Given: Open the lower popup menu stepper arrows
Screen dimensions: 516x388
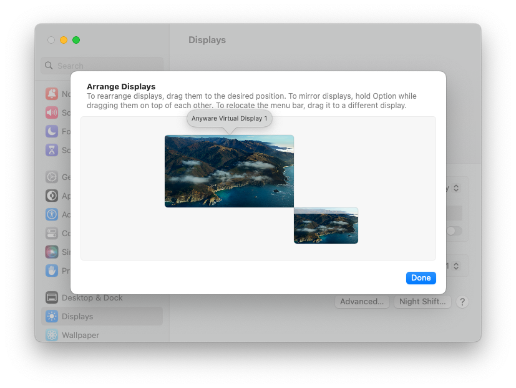Looking at the screenshot, I should pos(456,266).
